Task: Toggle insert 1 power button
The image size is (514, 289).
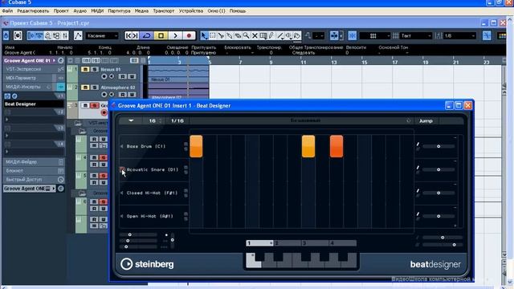Action: [7, 96]
